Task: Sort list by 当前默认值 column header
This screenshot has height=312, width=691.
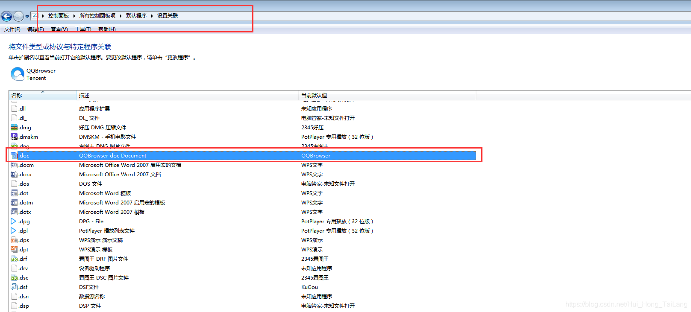Action: click(387, 95)
